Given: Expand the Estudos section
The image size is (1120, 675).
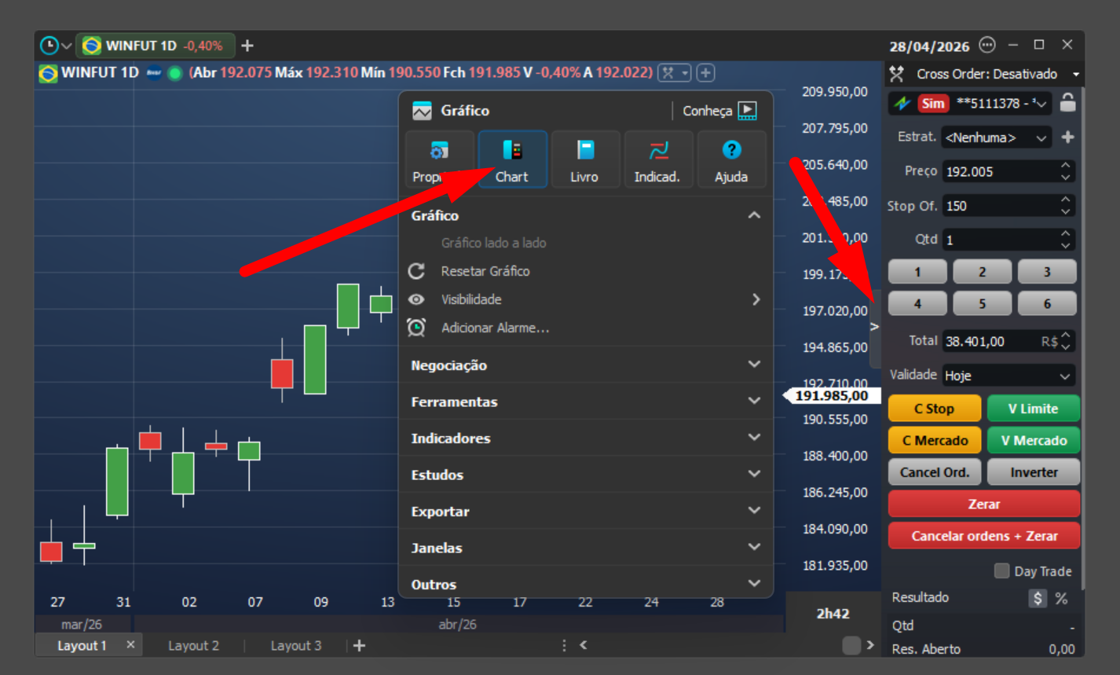Looking at the screenshot, I should (x=586, y=475).
